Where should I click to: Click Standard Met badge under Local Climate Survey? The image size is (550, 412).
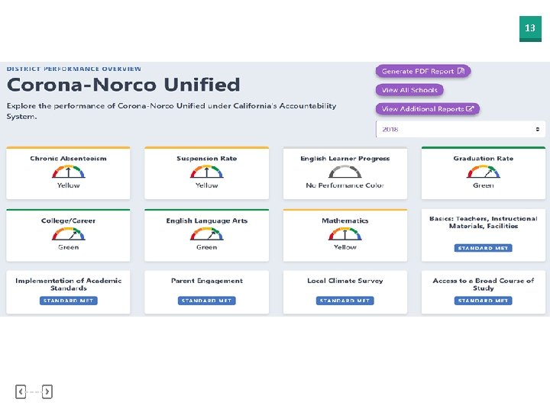coord(345,301)
